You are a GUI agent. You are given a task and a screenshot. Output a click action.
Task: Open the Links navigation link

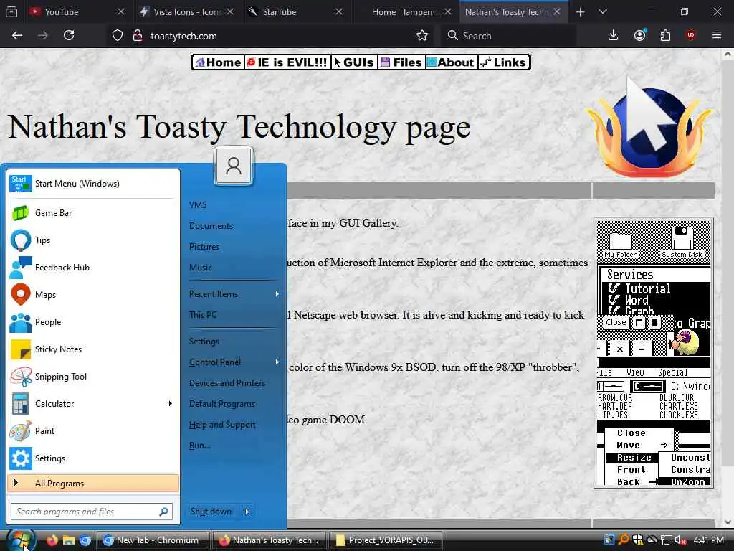pyautogui.click(x=504, y=62)
